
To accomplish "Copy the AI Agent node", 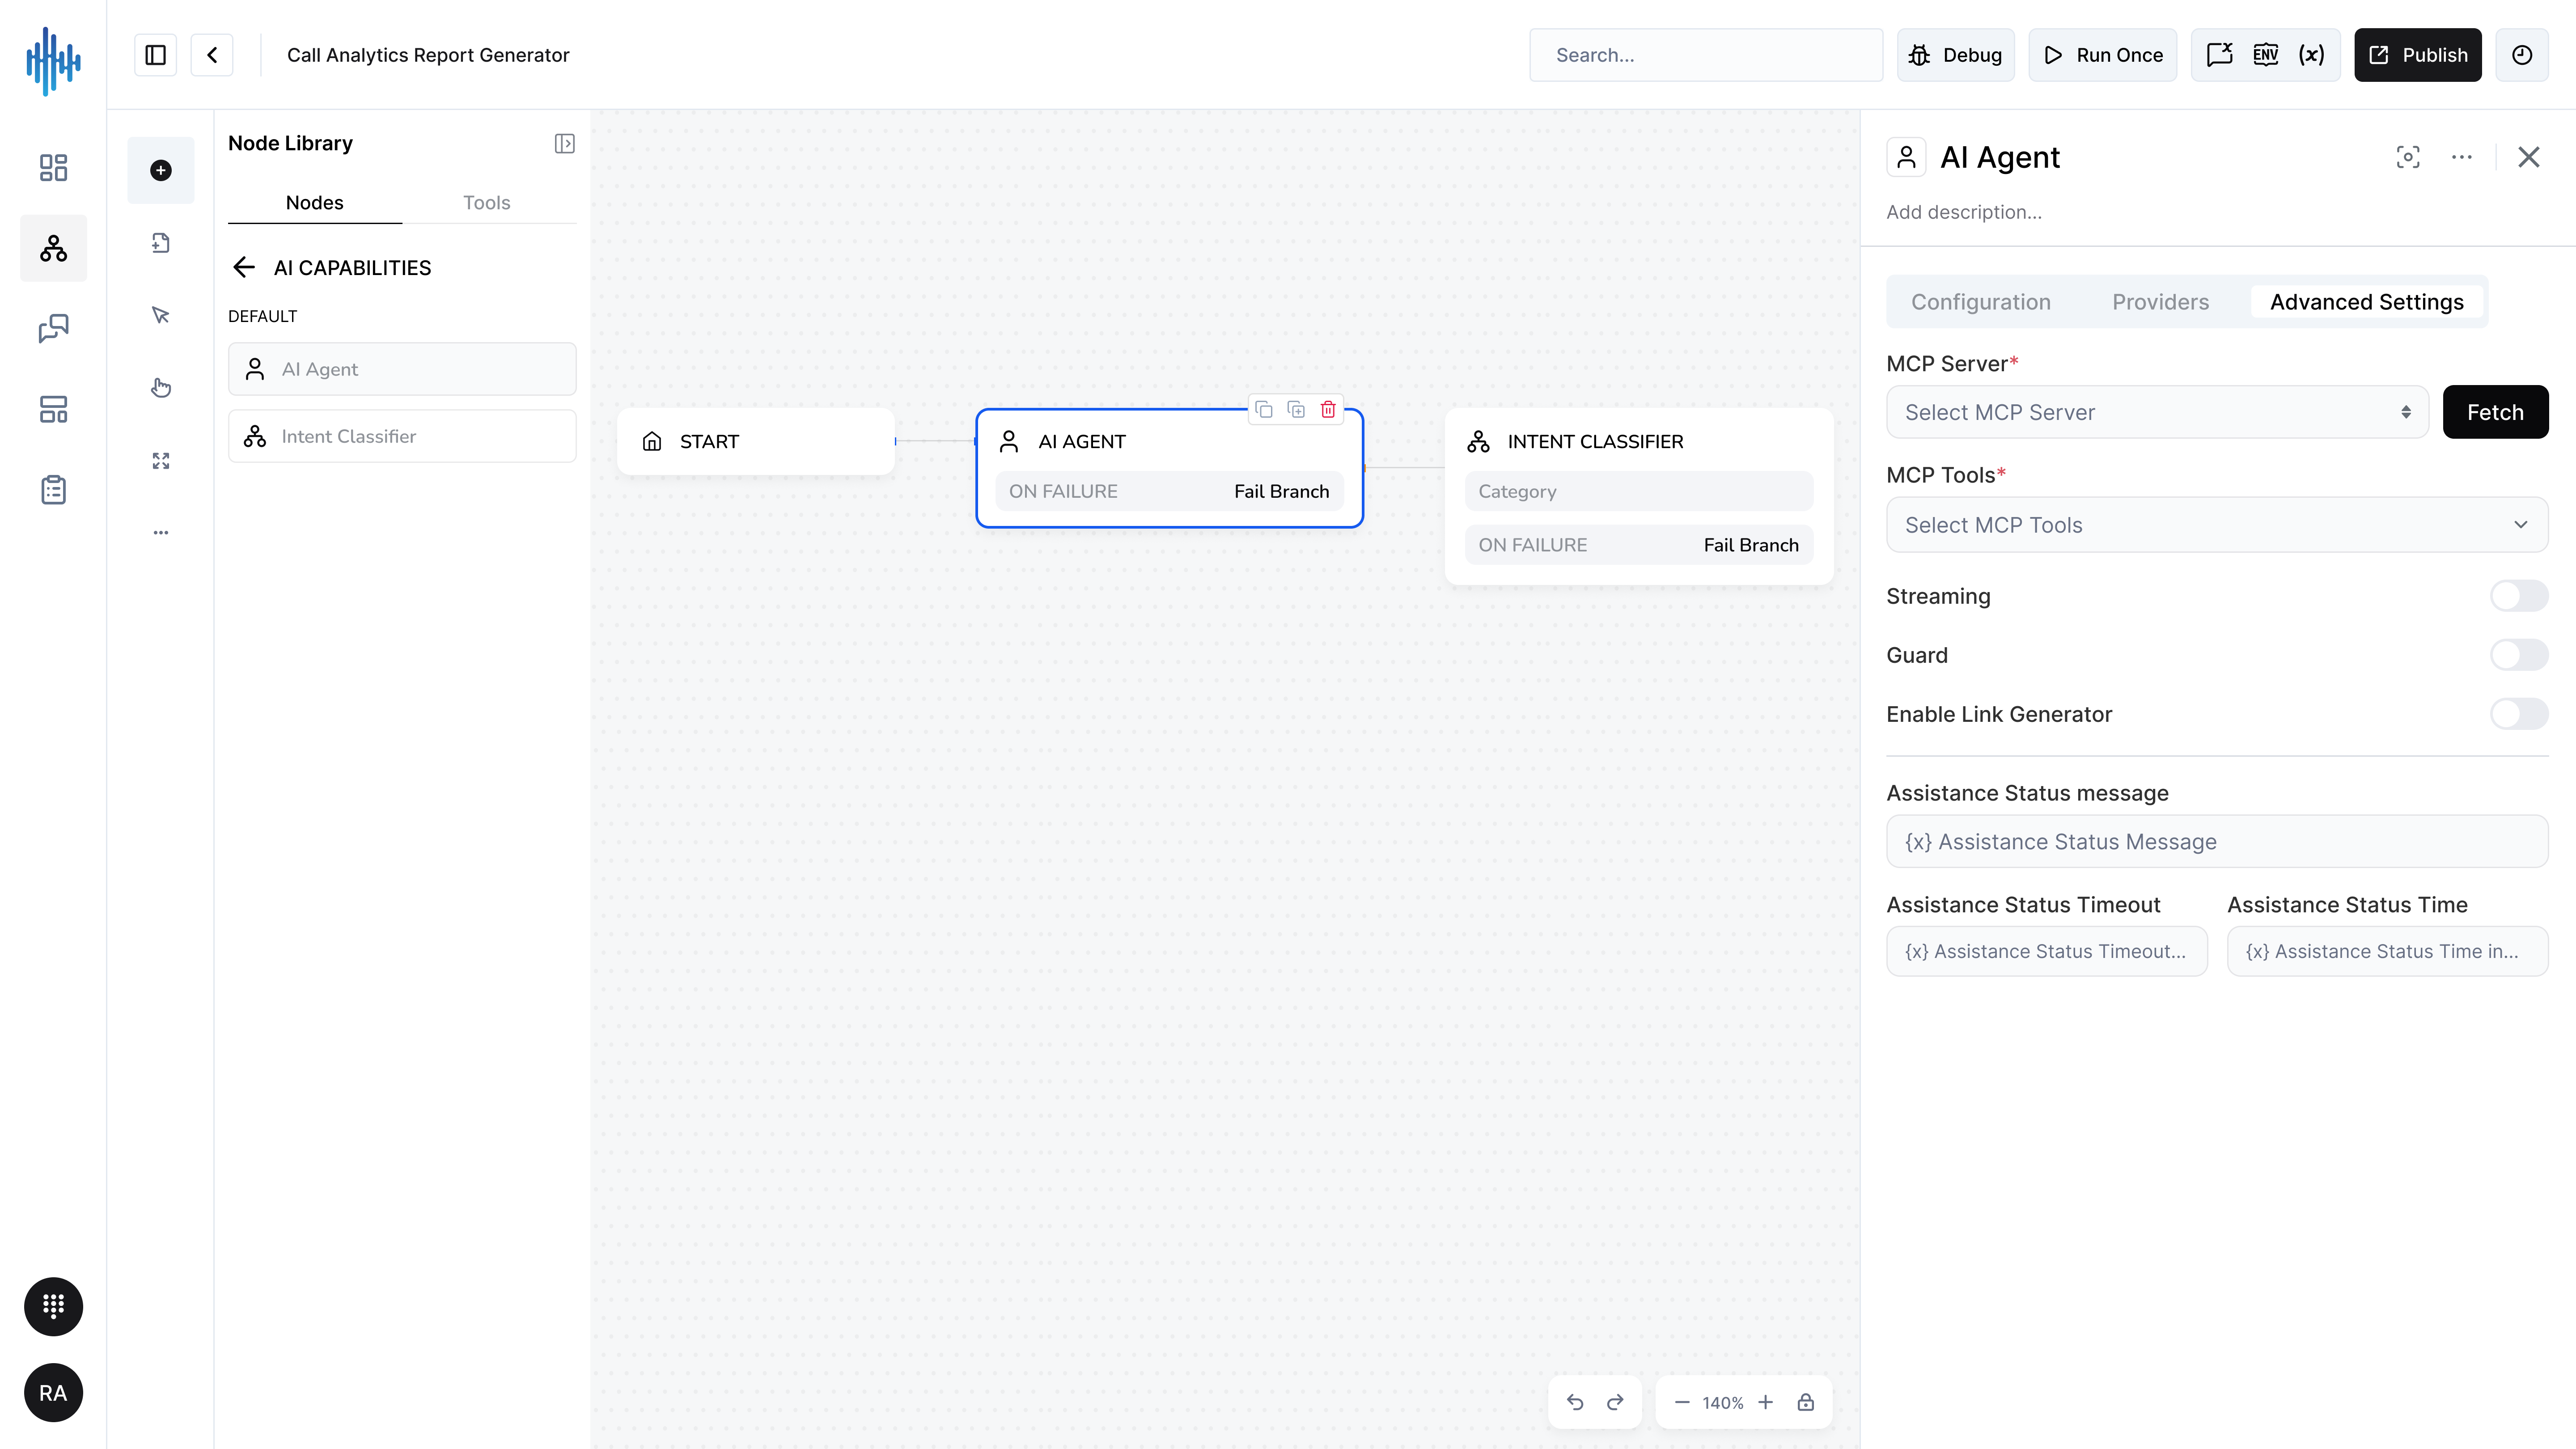I will coord(1264,410).
